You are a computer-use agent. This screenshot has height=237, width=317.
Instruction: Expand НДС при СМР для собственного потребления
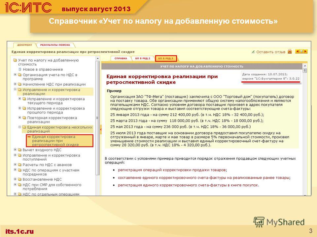point(15,185)
